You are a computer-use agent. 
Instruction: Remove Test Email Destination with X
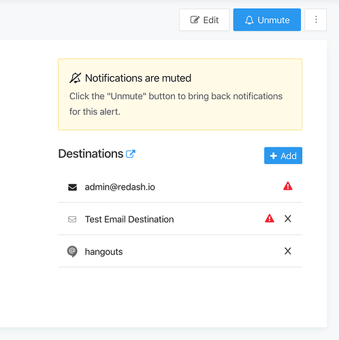pyautogui.click(x=288, y=219)
